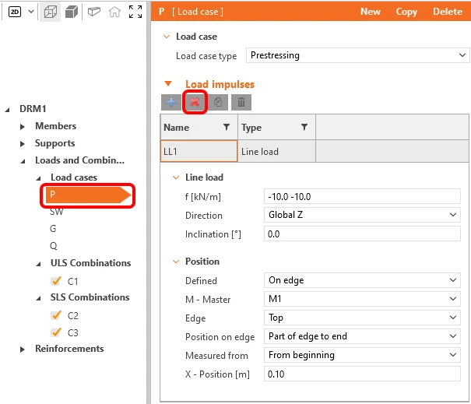Click the Delete button in header
The height and width of the screenshot is (404, 471).
448,12
